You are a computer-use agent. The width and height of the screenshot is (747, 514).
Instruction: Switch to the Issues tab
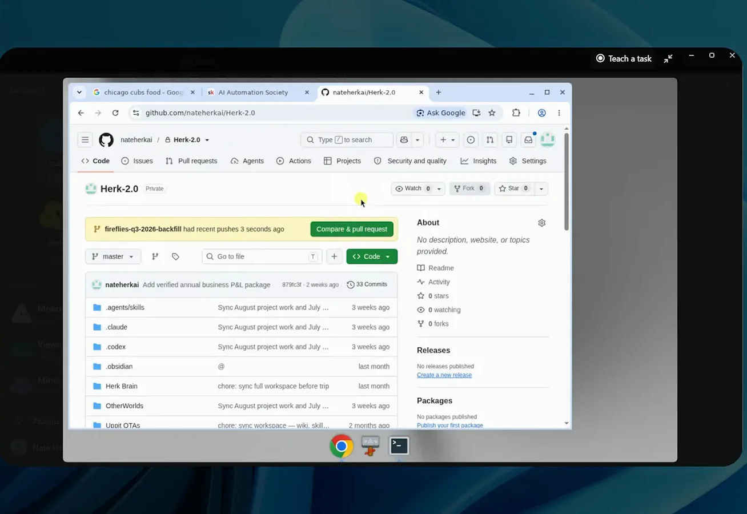(x=137, y=161)
